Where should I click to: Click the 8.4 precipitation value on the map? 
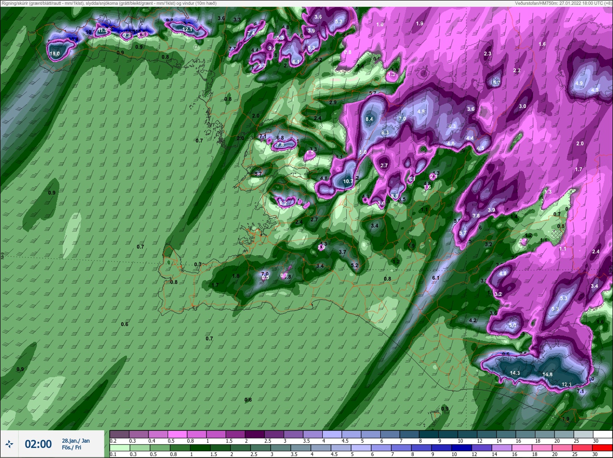pyautogui.click(x=369, y=119)
